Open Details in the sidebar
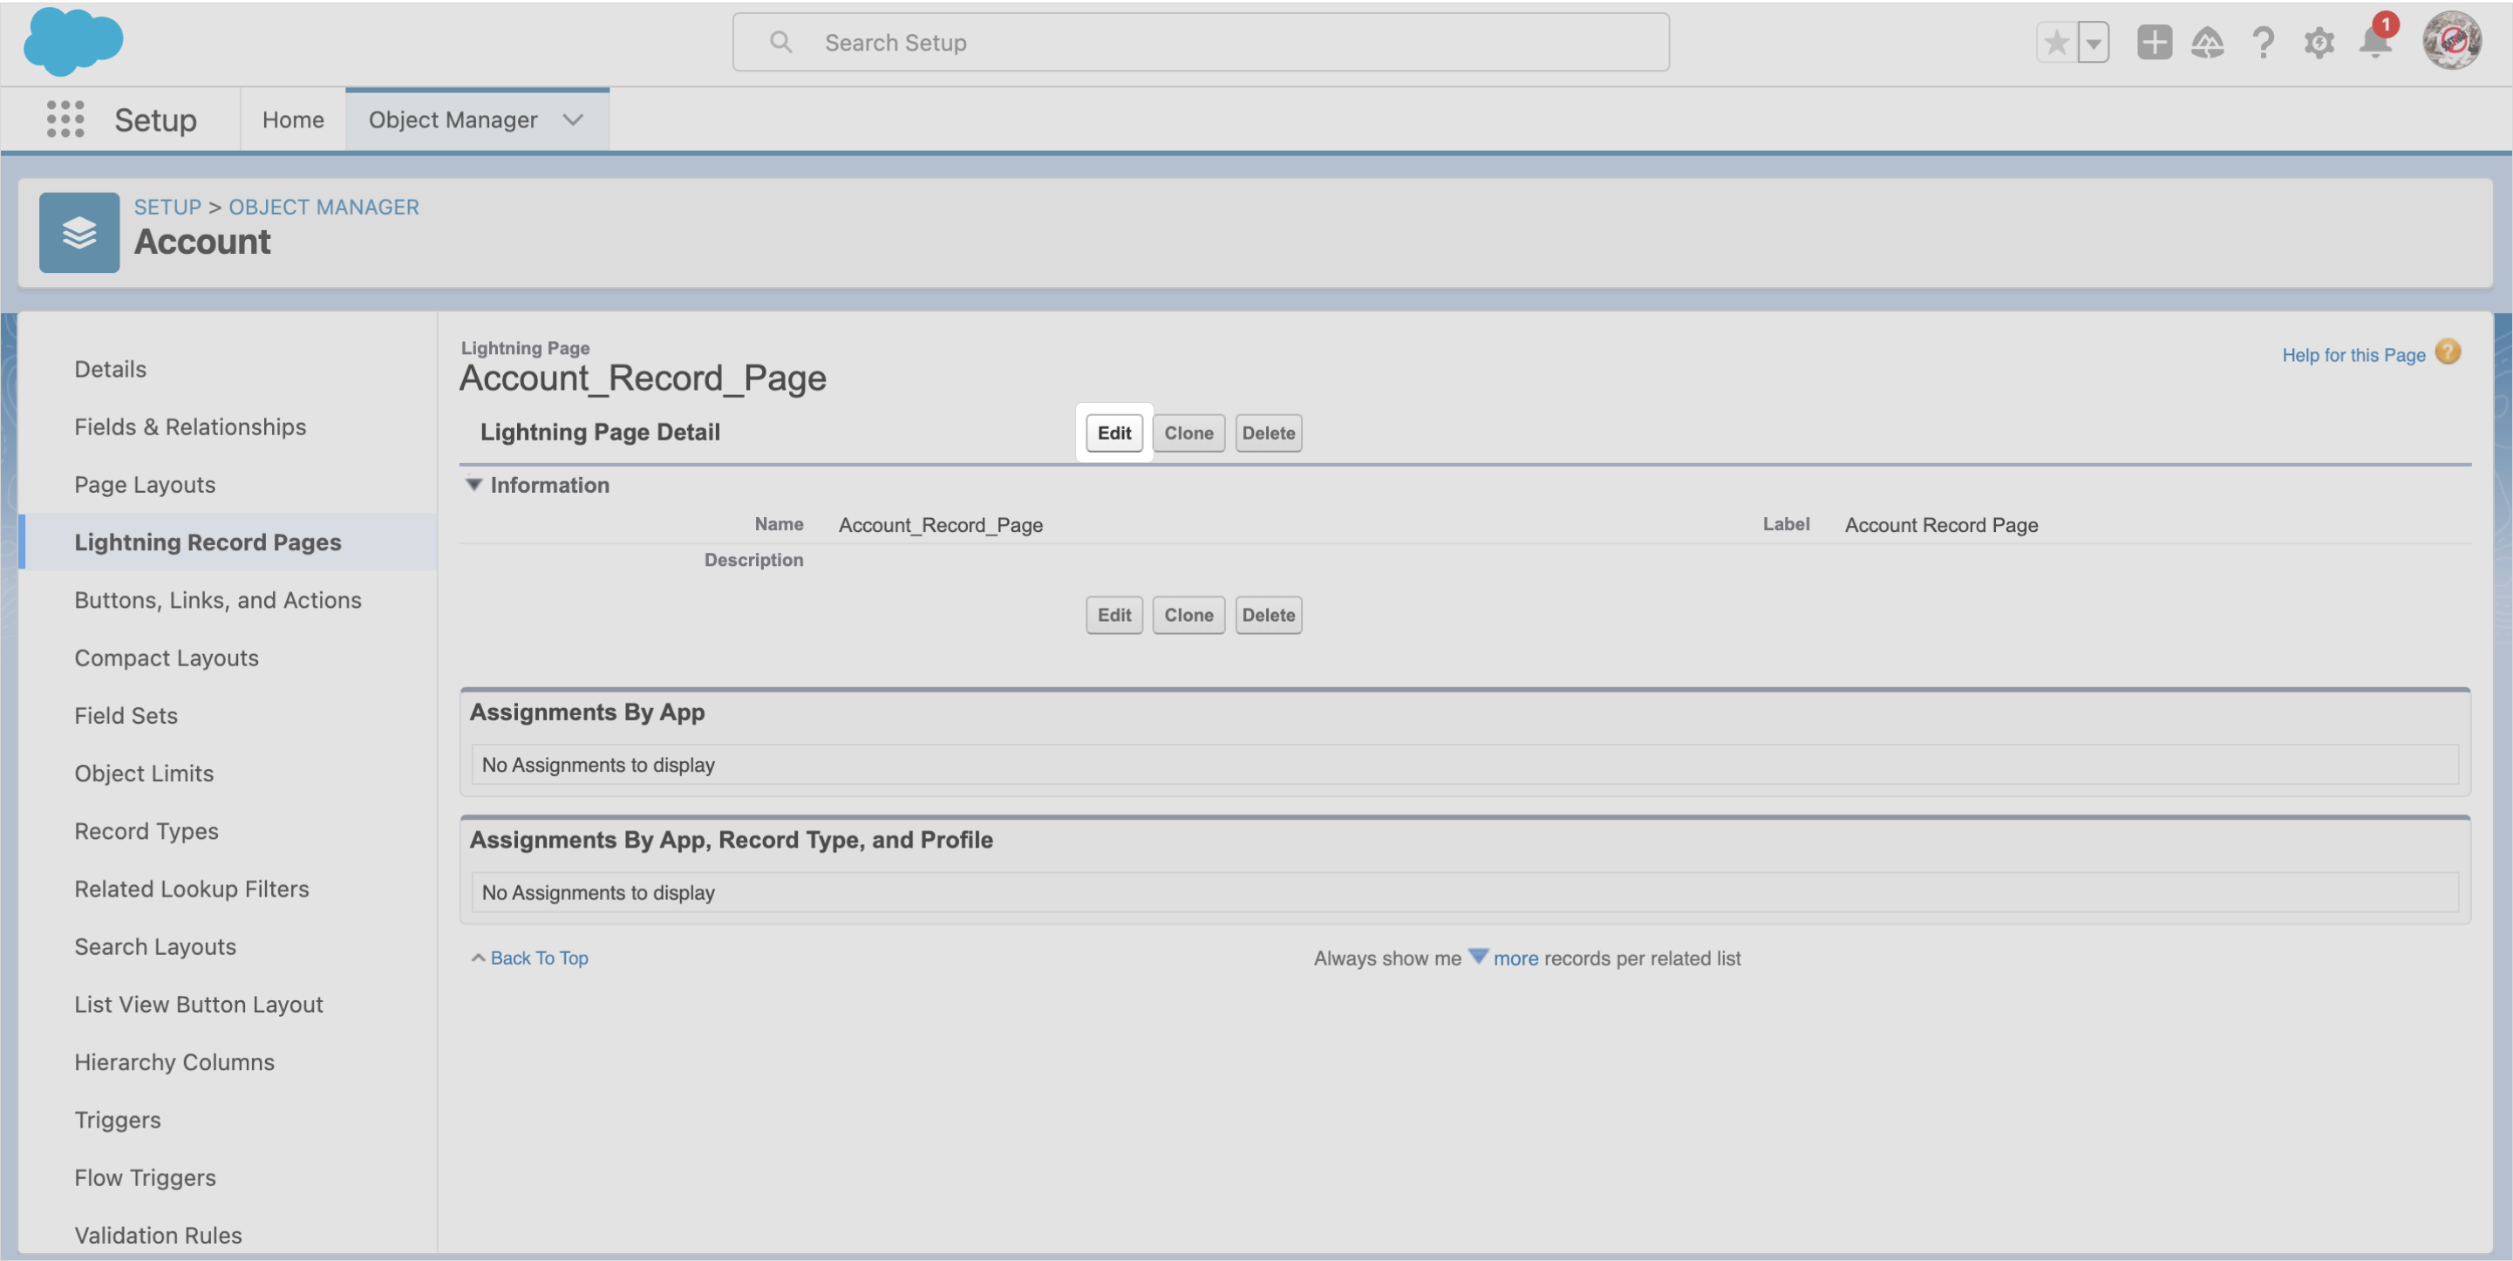This screenshot has height=1261, width=2513. coord(110,369)
